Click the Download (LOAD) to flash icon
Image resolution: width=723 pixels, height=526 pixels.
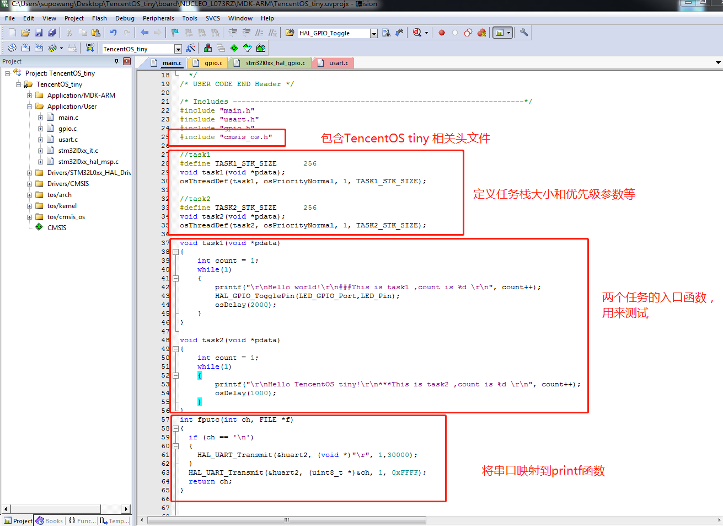tap(90, 48)
